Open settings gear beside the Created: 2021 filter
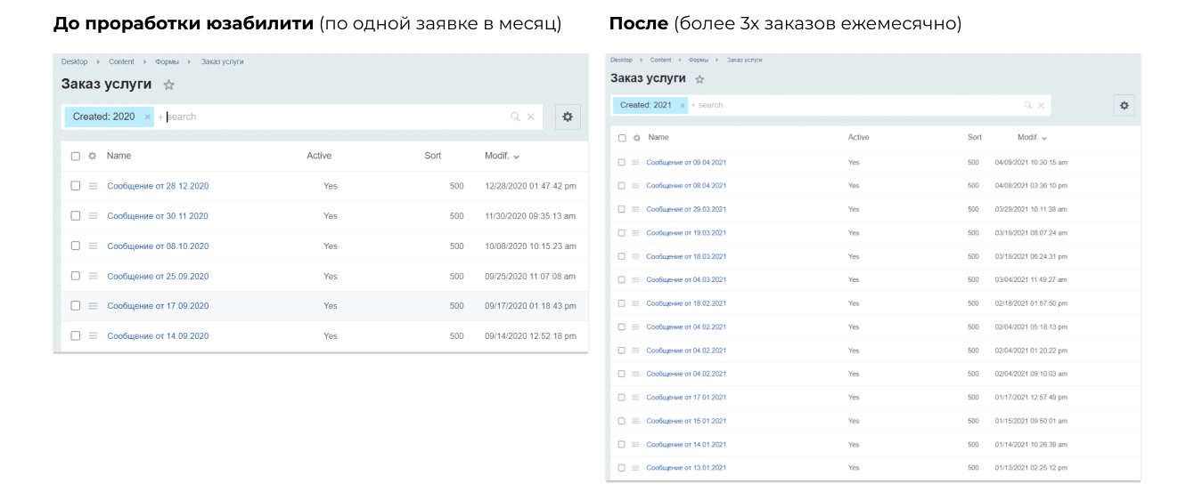Screen dimensions: 1194x492 [x=1124, y=105]
